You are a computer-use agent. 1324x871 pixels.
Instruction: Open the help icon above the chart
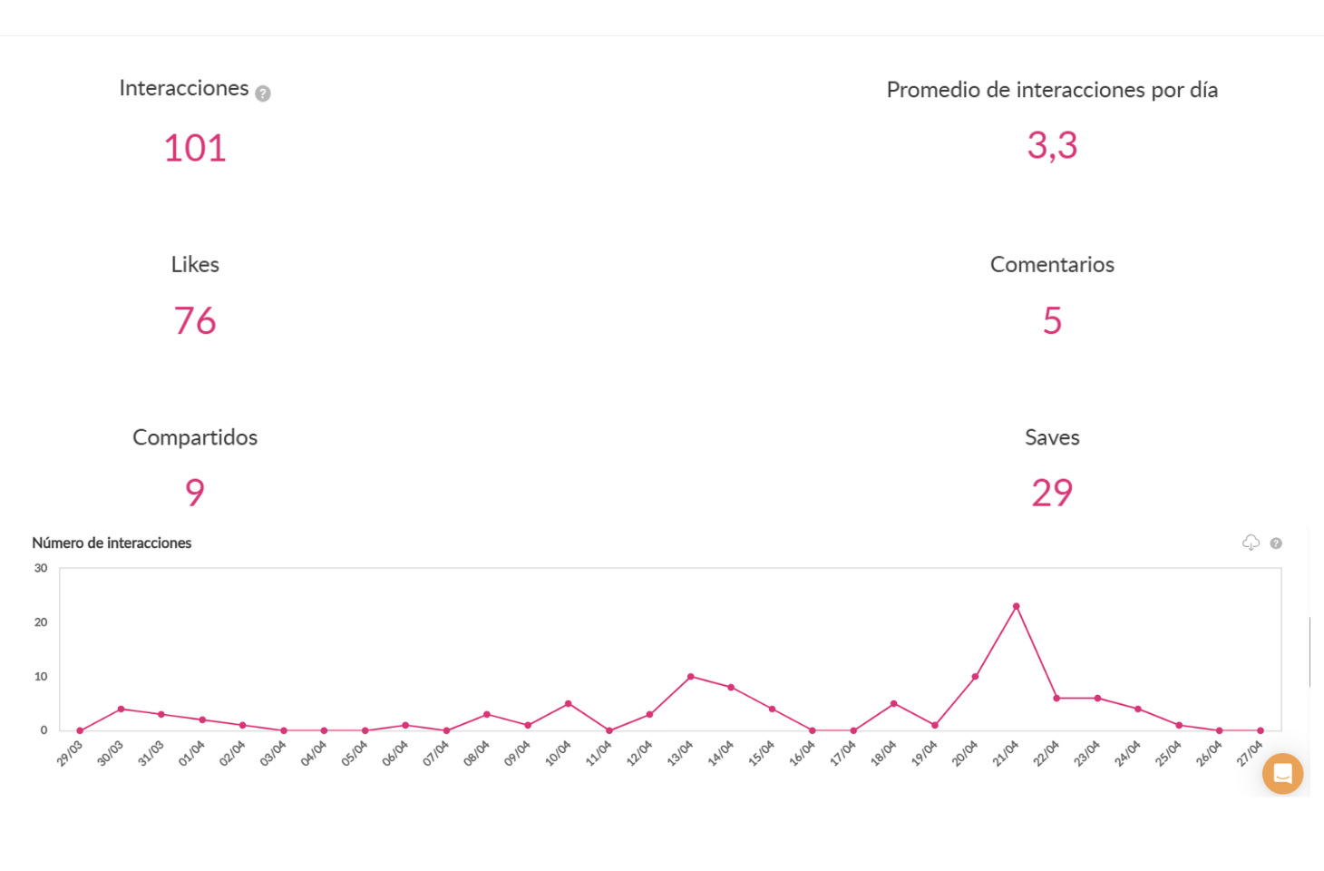[1276, 543]
